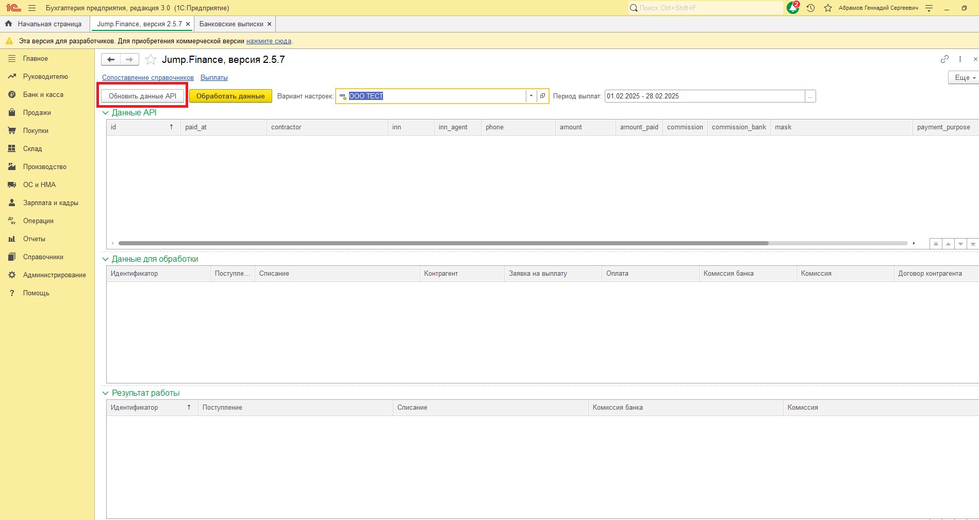The image size is (979, 520).
Task: Open the hamburger main menu icon
Action: tap(32, 8)
